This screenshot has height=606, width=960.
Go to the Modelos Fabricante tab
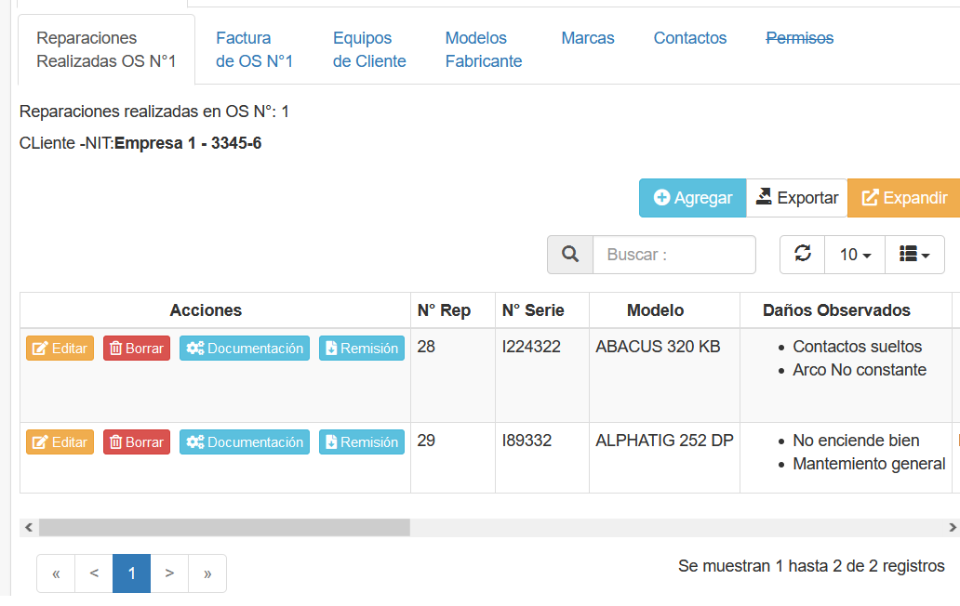(x=483, y=49)
